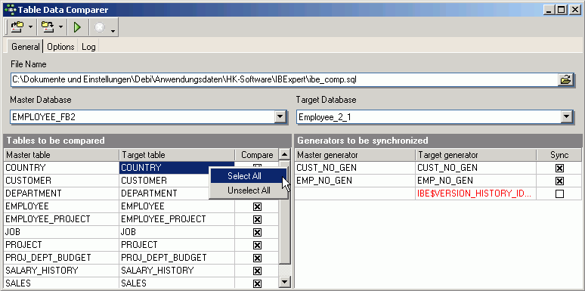Click the Employee_2_1 target database field
Viewport: 585px width, 291px height.
(429, 117)
